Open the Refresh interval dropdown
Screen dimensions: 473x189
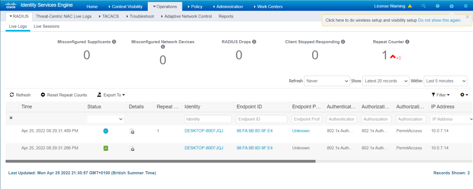(327, 81)
